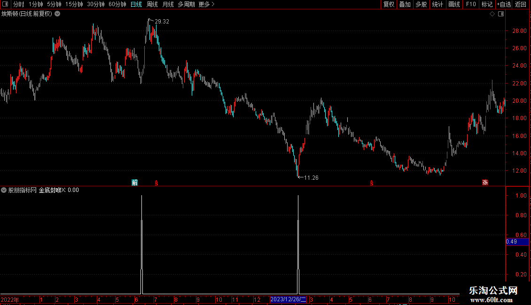Click the 0.49 value tag on the indicator axis

(517, 242)
